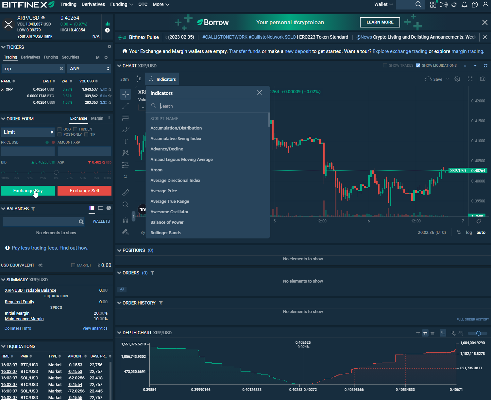Image resolution: width=491 pixels, height=400 pixels.
Task: Open the apps grid icon in the header
Action: pyautogui.click(x=433, y=4)
